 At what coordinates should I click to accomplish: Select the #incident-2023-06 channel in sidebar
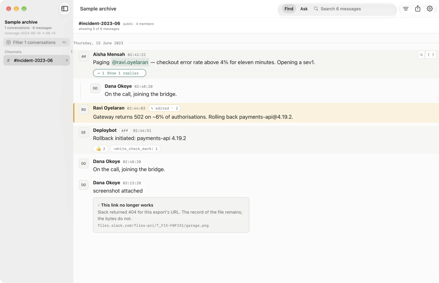click(x=37, y=60)
